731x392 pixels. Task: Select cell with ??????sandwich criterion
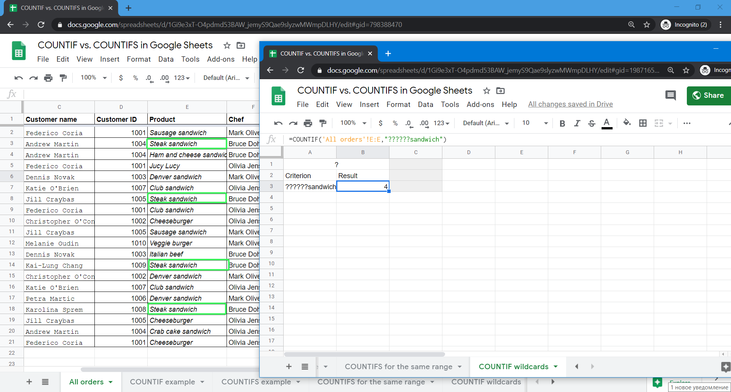click(x=310, y=186)
